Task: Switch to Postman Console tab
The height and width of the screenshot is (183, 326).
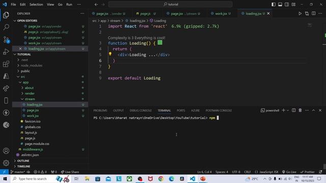Action: pos(219,110)
